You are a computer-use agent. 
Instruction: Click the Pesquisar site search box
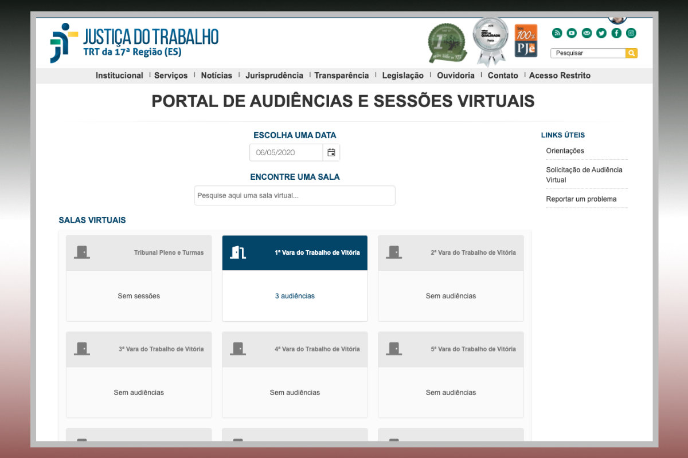[588, 53]
